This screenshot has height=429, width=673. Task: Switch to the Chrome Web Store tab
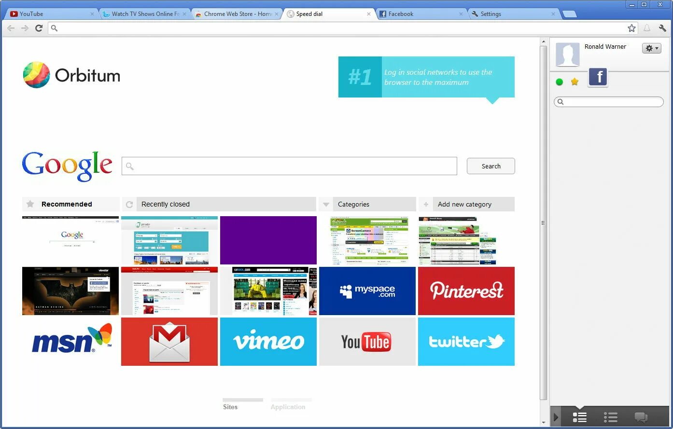(238, 14)
